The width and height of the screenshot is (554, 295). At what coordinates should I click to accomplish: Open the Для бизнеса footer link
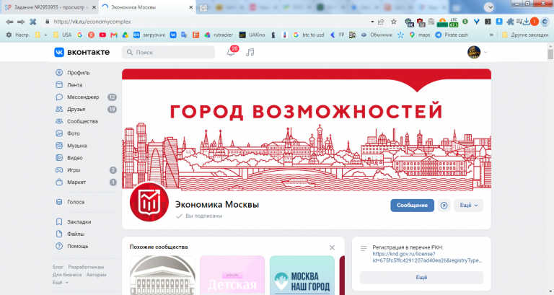pos(67,275)
